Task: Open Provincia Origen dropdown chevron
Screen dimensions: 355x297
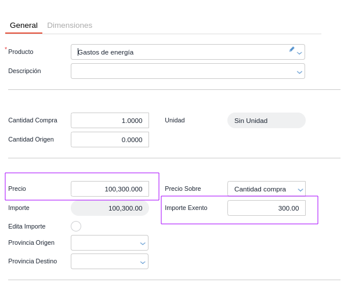Action: [143, 243]
